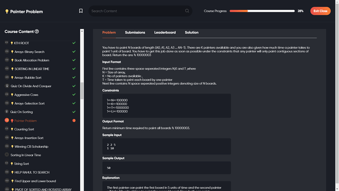Click bulb icon next to Aggressive Cows

pyautogui.click(x=12, y=95)
